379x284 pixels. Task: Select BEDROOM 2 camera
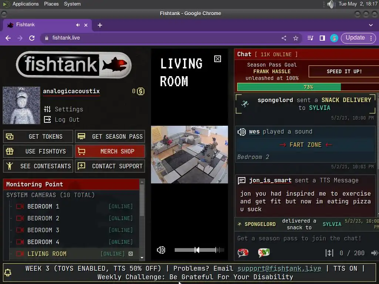74,218
